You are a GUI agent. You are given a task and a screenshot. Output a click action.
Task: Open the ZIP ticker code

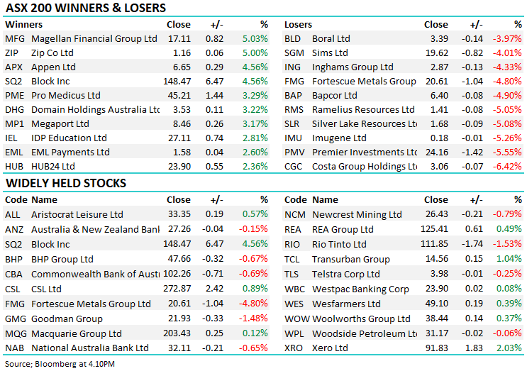pos(12,52)
